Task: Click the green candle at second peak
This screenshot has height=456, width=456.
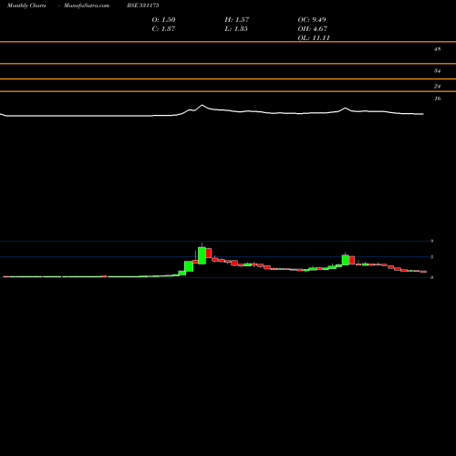Action: coord(346,260)
